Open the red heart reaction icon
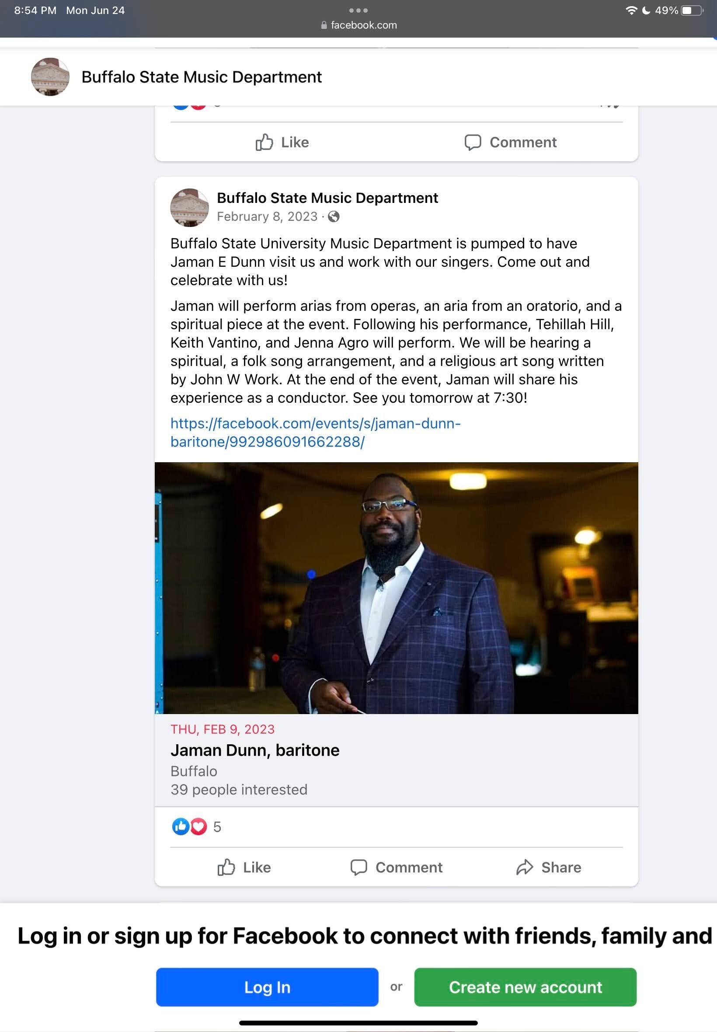This screenshot has width=717, height=1032. [x=198, y=826]
